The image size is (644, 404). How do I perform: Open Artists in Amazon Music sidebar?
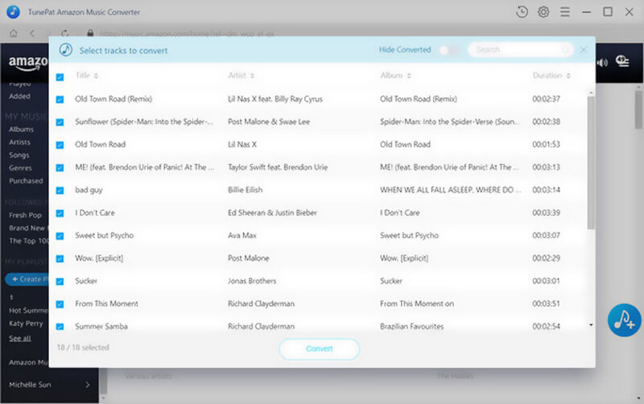pos(19,142)
